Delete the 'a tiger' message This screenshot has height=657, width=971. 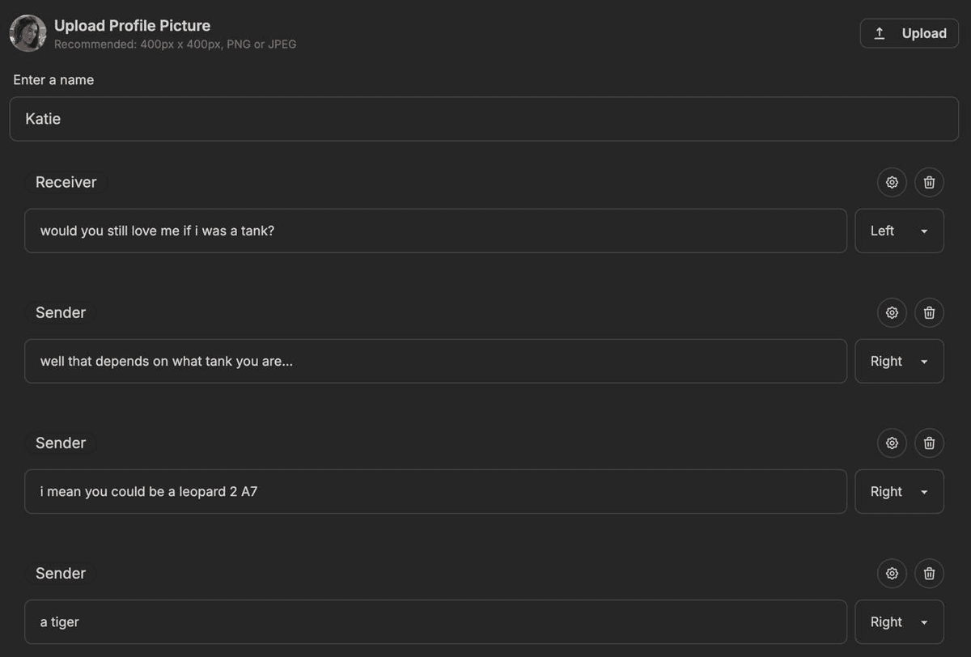pos(929,573)
